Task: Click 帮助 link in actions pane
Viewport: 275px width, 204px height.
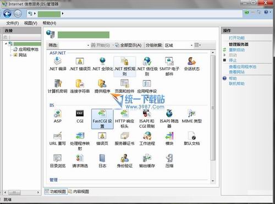Action: 233,78
